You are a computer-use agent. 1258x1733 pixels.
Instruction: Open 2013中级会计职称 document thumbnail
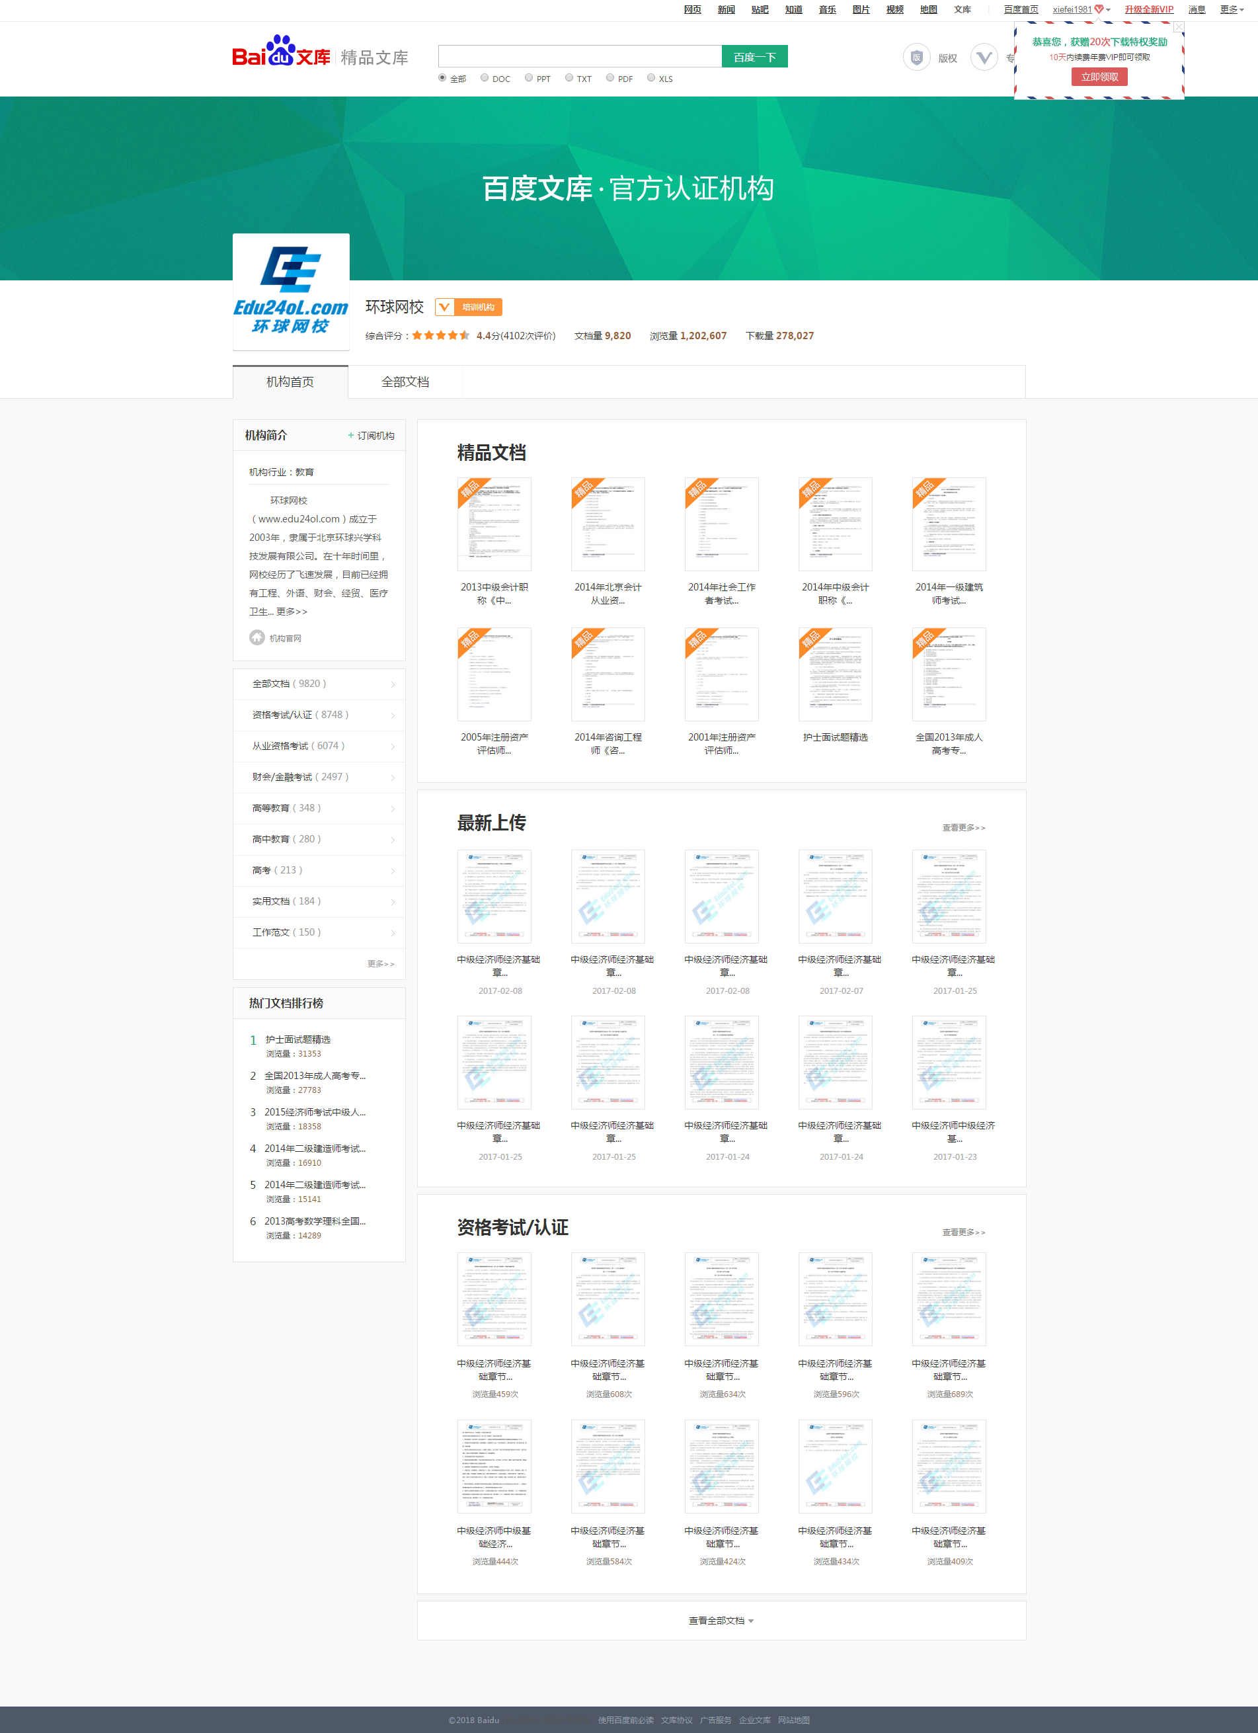pos(494,524)
